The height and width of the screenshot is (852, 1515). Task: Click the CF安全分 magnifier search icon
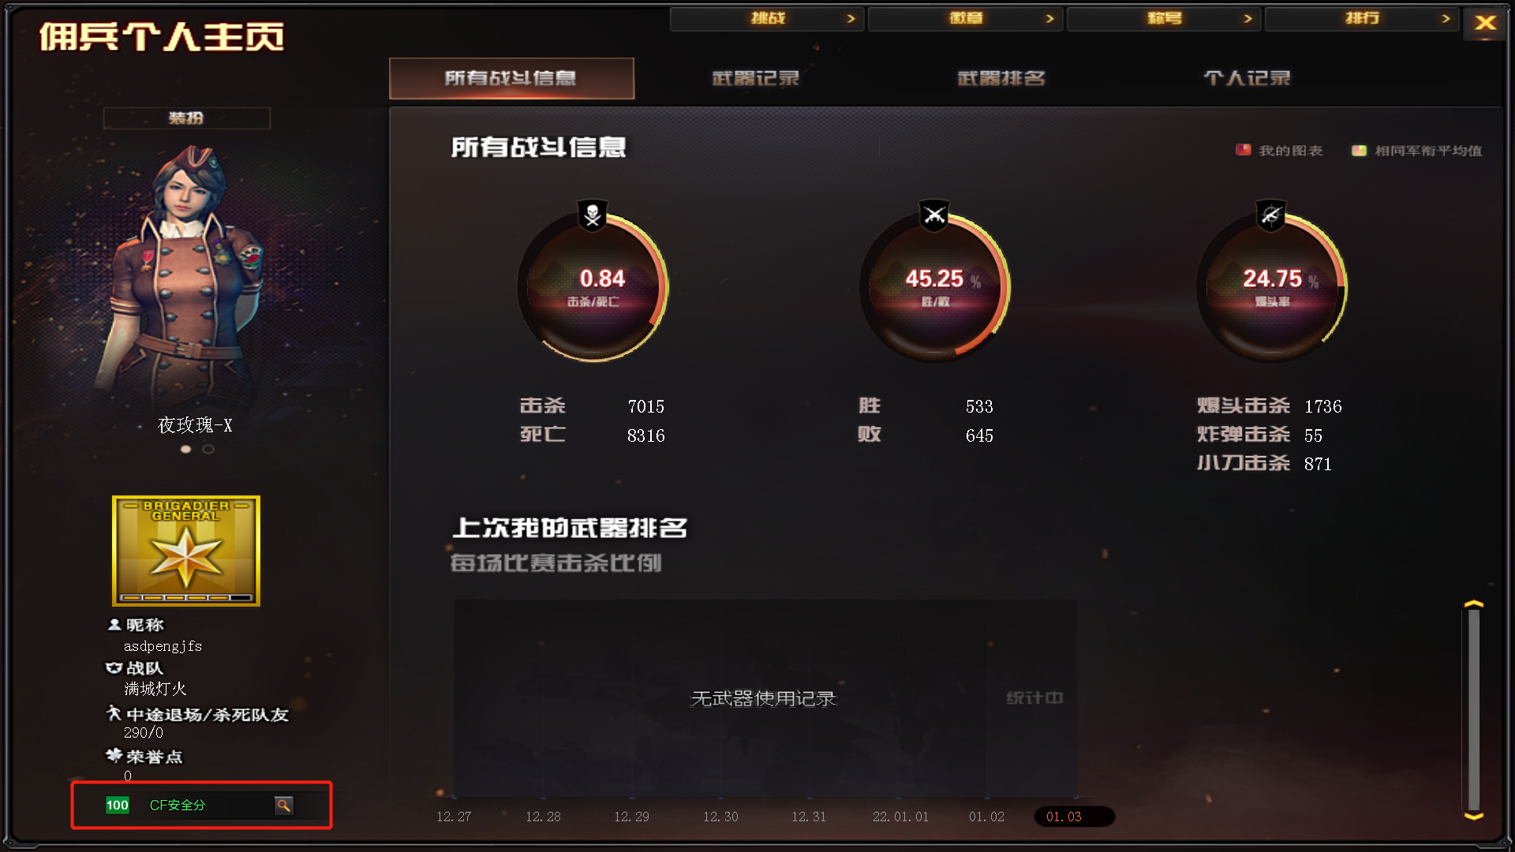[x=283, y=805]
